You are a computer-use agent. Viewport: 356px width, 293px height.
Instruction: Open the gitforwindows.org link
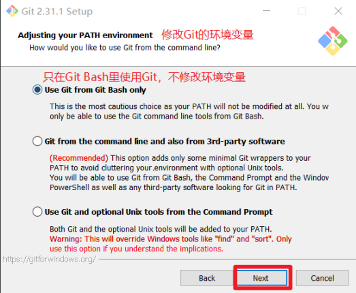pos(49,259)
